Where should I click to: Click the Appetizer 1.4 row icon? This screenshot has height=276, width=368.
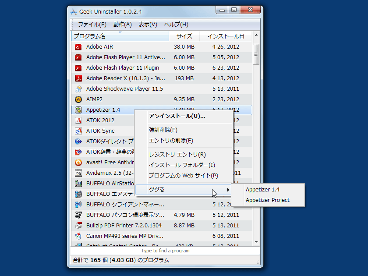pos(78,110)
